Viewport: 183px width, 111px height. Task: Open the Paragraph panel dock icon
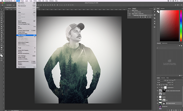click(x=155, y=24)
